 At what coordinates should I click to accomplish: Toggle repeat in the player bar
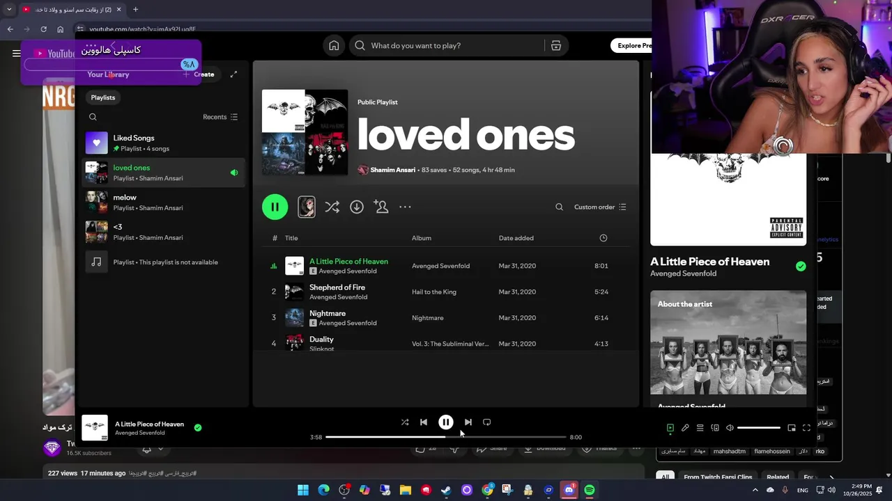487,422
